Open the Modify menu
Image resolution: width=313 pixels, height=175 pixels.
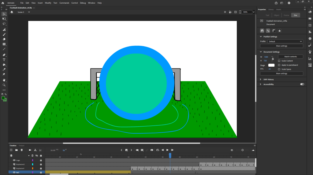point(48,3)
